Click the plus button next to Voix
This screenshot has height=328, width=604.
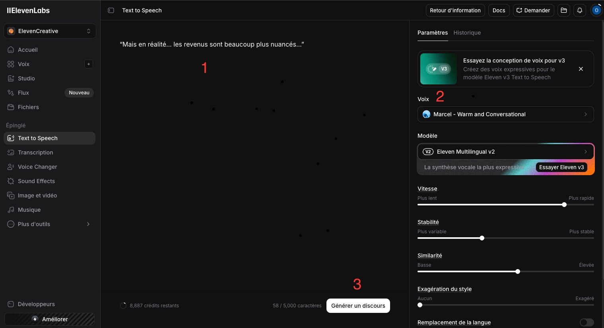[x=89, y=64]
